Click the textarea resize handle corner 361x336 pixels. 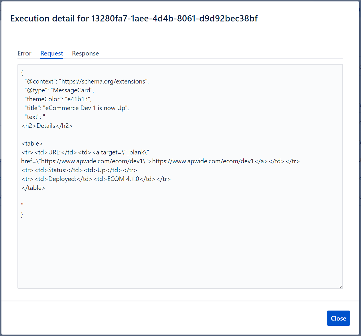click(340, 286)
